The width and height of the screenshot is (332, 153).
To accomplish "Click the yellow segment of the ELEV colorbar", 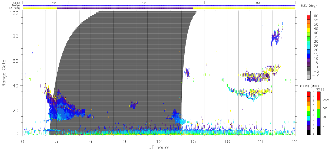I will [309, 30].
